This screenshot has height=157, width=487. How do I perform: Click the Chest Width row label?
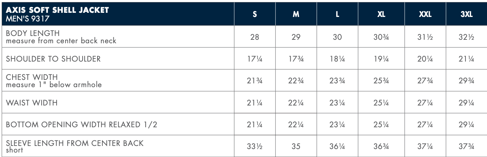32,77
